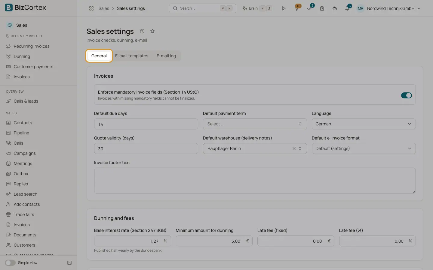433x270 pixels.
Task: Open the trophy icon with badge 10
Action: click(297, 8)
